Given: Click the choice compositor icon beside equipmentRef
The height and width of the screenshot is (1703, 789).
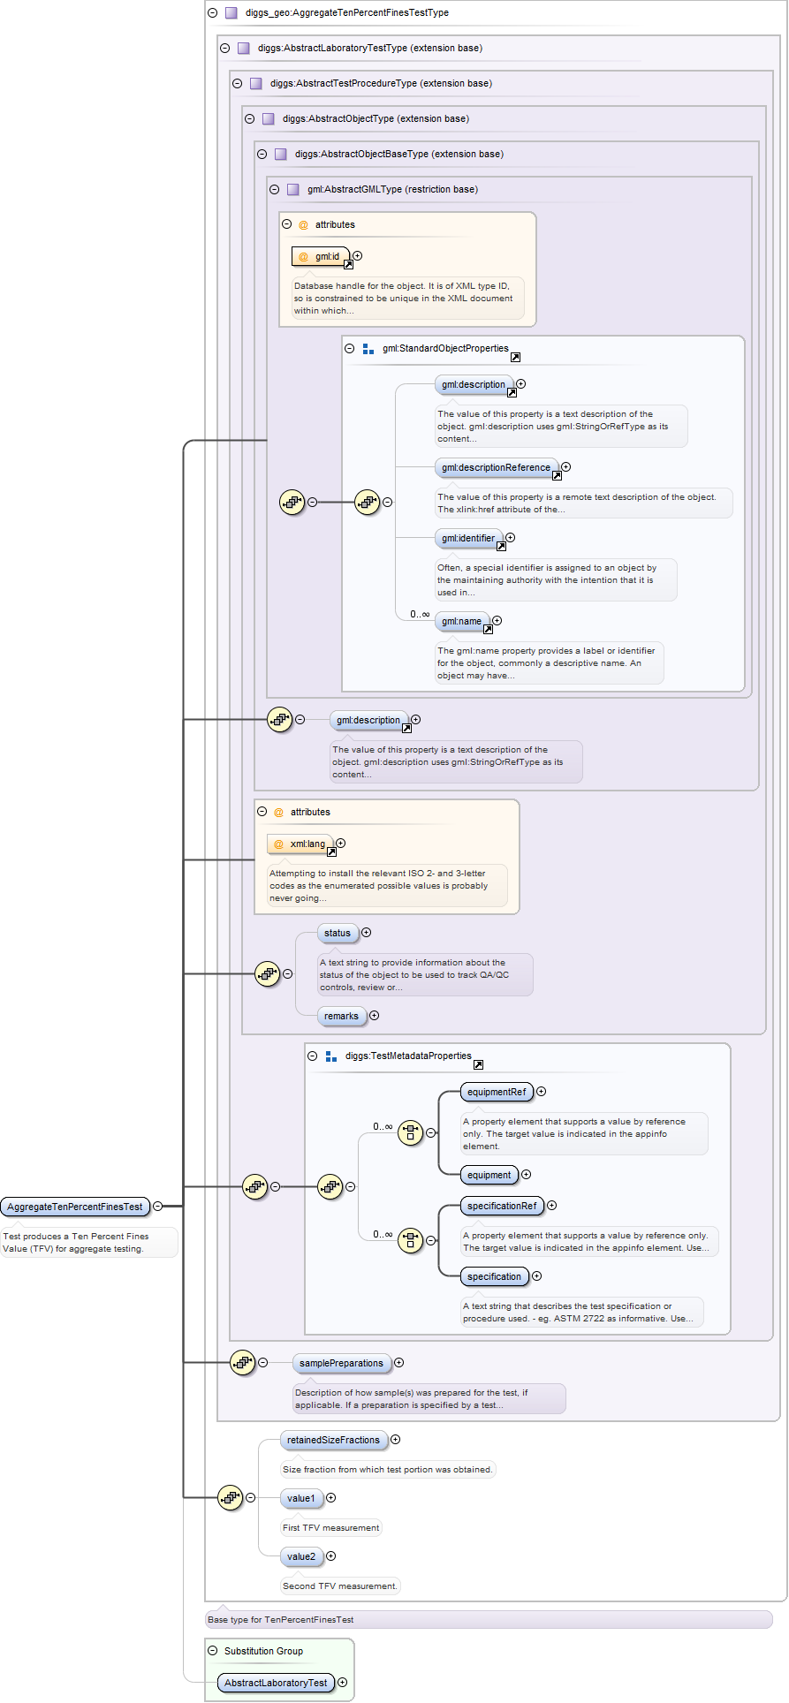Looking at the screenshot, I should coord(410,1132).
